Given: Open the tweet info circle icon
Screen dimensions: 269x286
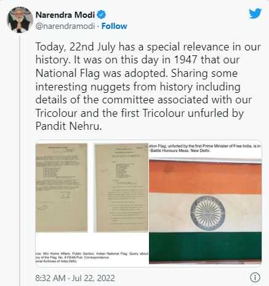Looking at the screenshot, I should [255, 277].
